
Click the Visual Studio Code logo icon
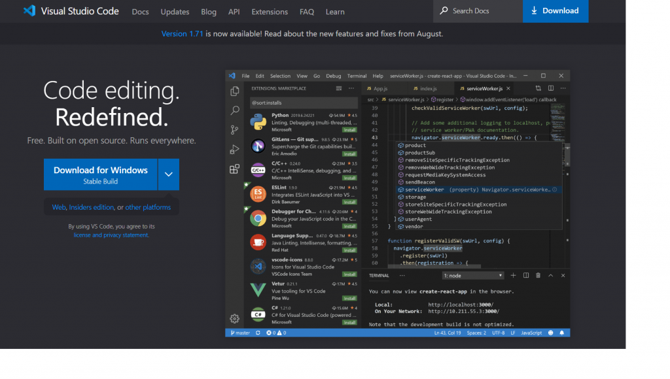[x=29, y=10]
